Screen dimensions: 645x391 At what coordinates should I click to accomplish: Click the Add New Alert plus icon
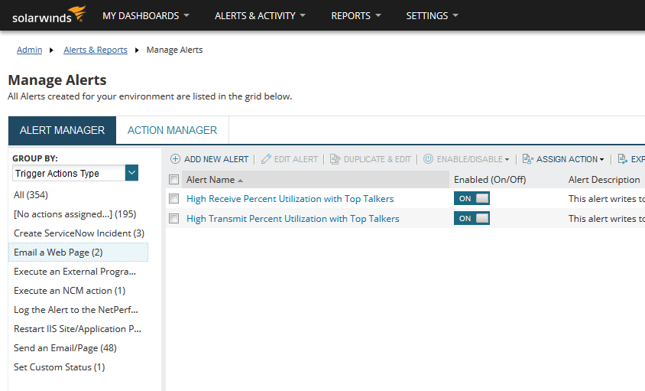coord(175,159)
